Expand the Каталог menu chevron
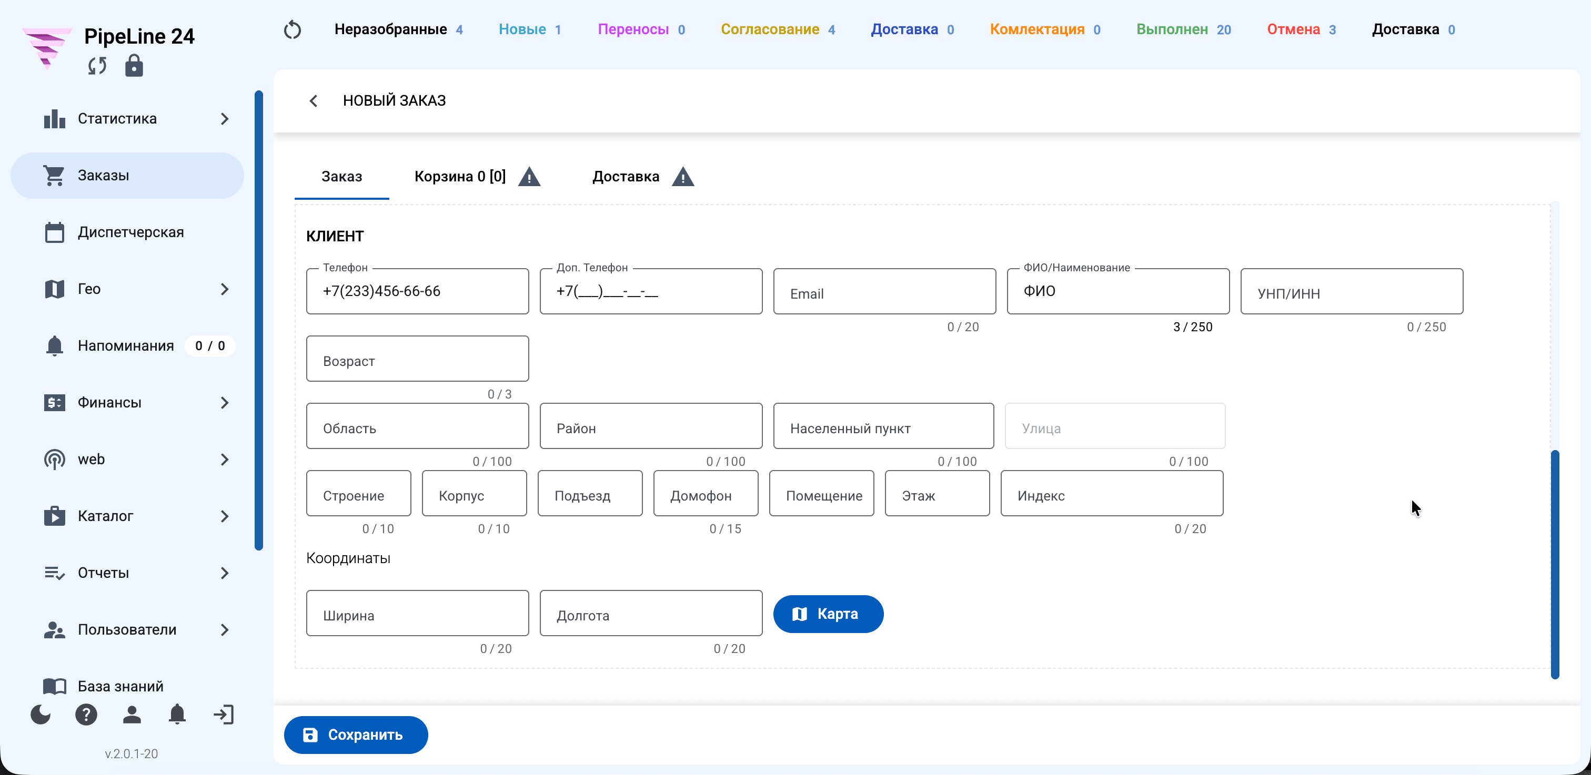This screenshot has height=775, width=1591. (x=225, y=516)
